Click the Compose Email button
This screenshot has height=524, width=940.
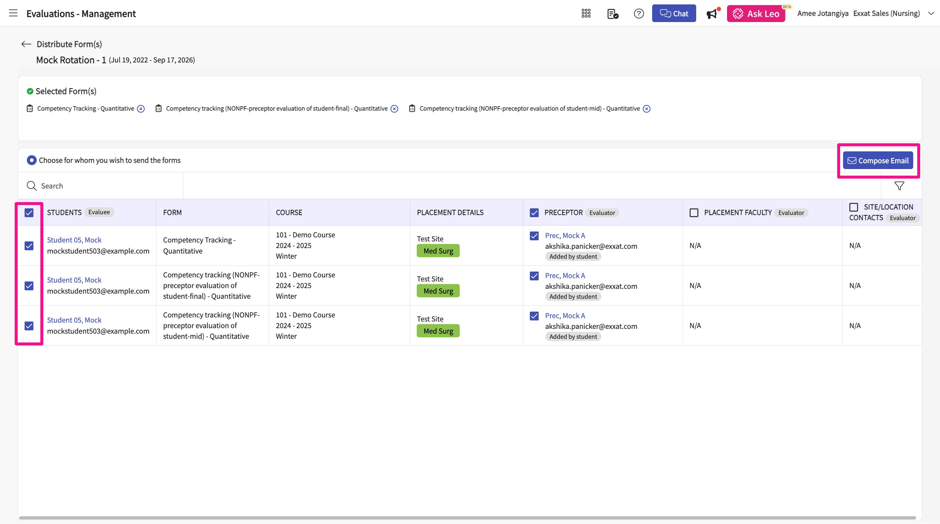tap(878, 161)
